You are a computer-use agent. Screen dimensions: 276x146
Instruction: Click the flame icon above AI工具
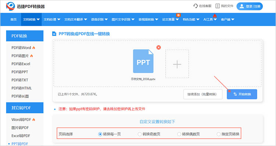215,16
